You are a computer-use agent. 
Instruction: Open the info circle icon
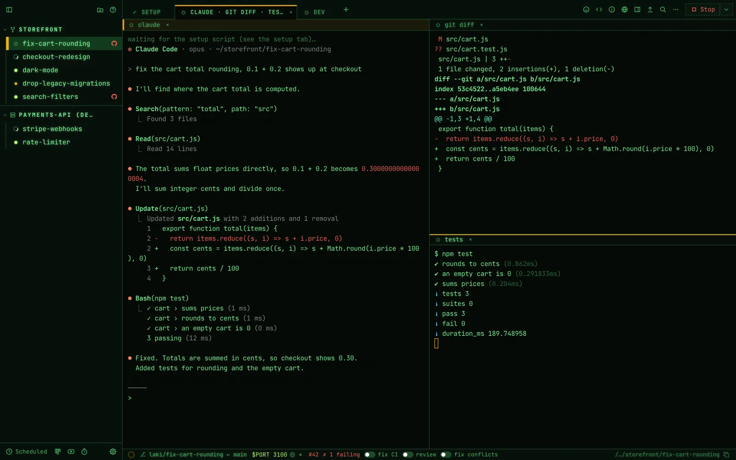(612, 9)
